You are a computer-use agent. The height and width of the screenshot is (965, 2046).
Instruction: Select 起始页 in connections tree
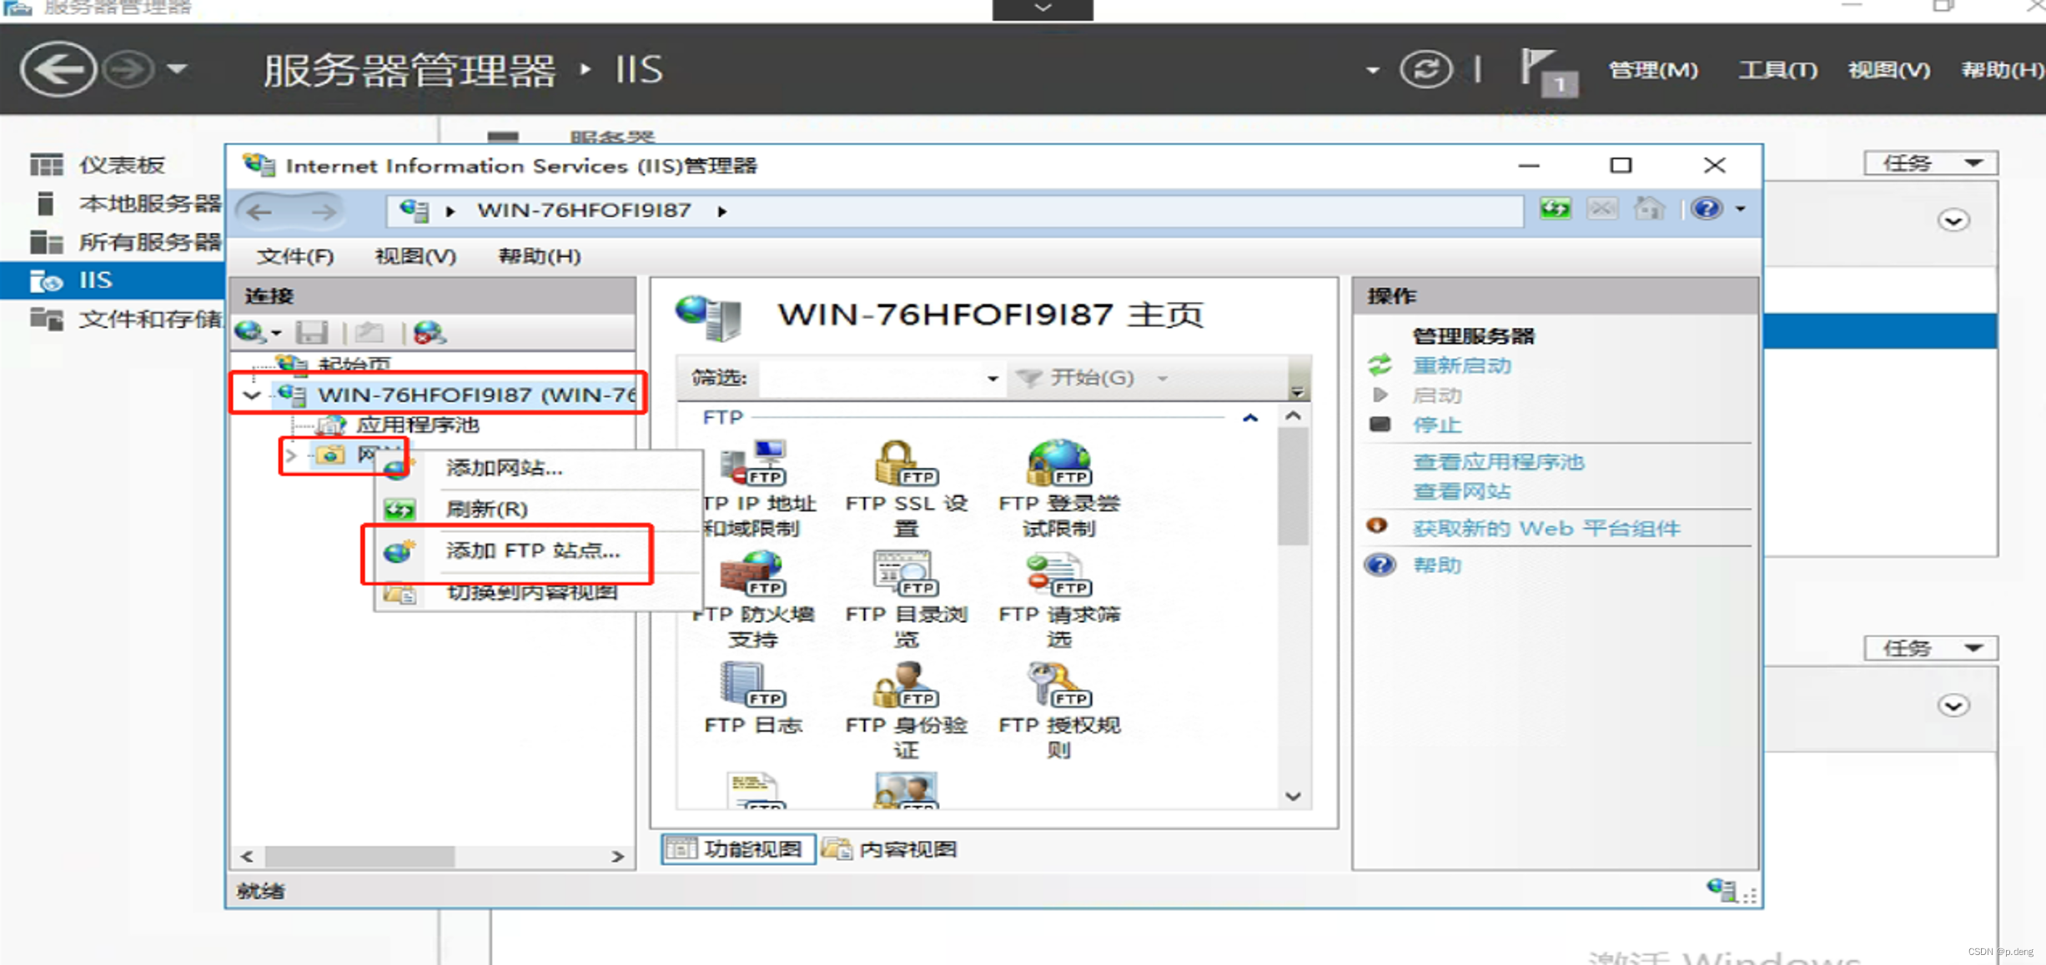click(354, 364)
